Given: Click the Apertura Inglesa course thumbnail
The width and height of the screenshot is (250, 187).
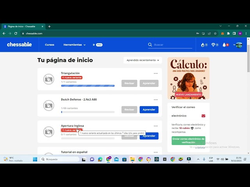Looking at the screenshot, I should tap(48, 132).
